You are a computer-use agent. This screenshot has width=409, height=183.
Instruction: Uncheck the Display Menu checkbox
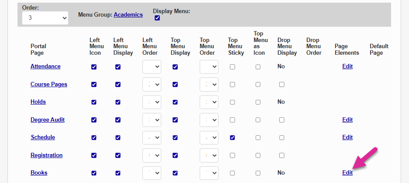[x=157, y=18]
